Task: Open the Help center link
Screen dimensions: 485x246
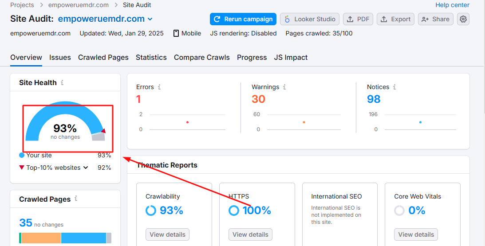Action: (x=452, y=5)
